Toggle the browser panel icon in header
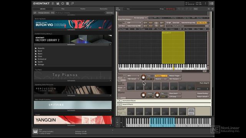 point(53,3)
